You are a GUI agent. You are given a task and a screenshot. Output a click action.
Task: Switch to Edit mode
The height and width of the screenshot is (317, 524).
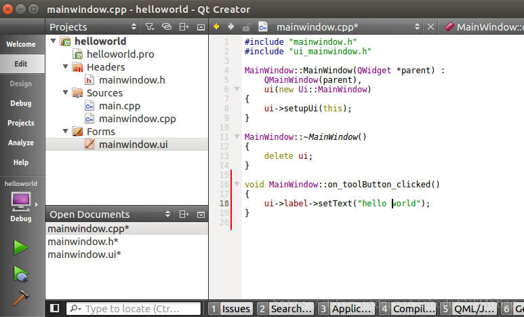tap(22, 64)
